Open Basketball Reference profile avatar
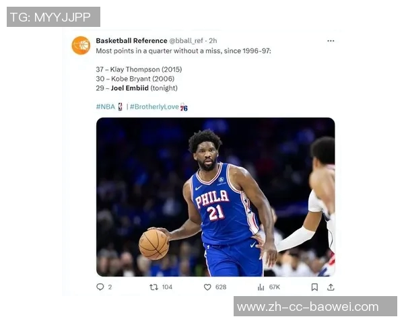The width and height of the screenshot is (404, 323). tap(81, 46)
